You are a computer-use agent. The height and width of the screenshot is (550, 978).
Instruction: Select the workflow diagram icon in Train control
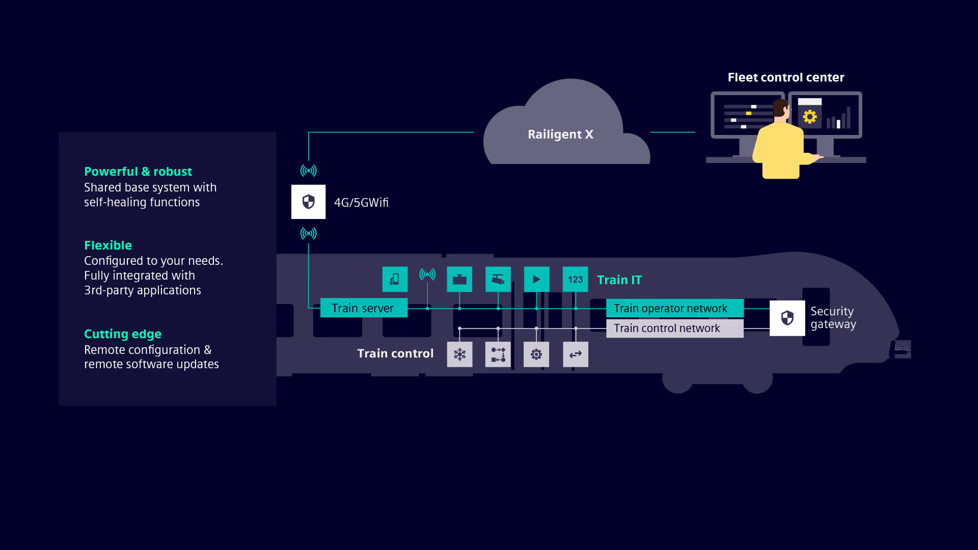(x=498, y=354)
